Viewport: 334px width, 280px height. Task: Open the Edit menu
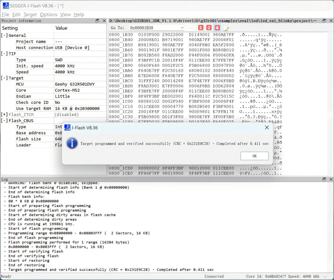(16, 15)
